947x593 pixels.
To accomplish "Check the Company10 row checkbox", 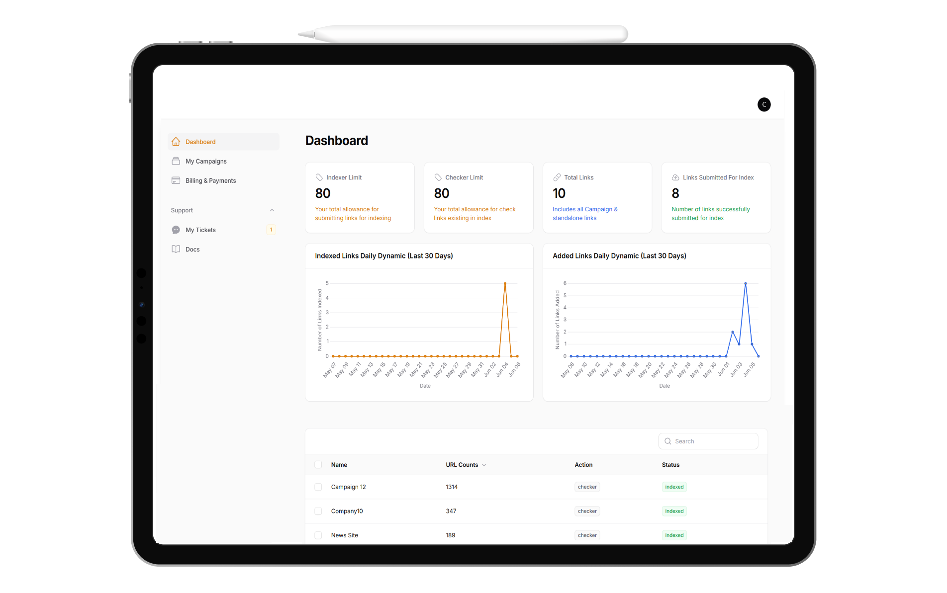I will point(318,510).
